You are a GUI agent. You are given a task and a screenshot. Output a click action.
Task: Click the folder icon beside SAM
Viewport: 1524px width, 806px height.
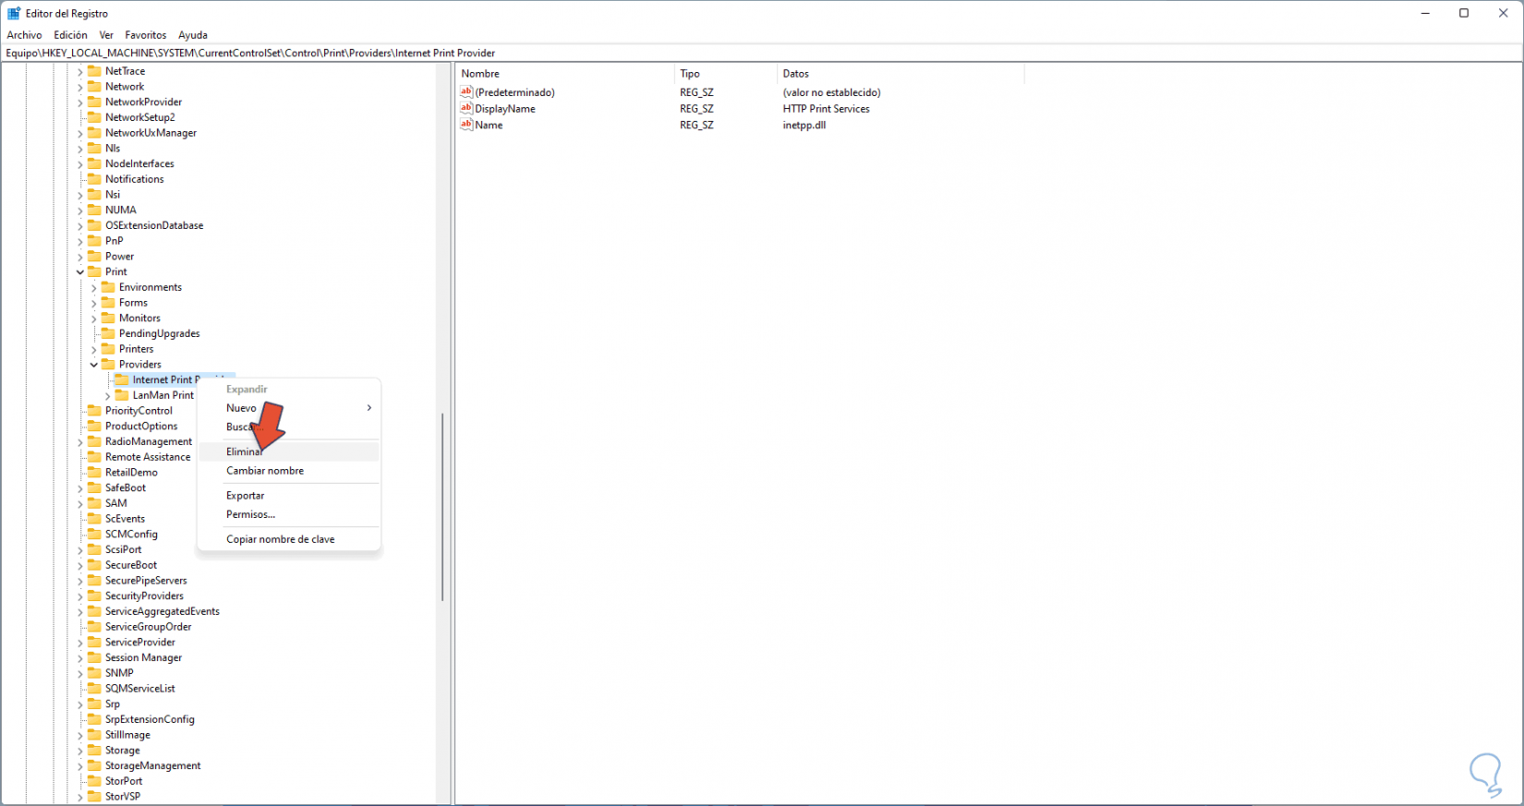click(x=94, y=503)
